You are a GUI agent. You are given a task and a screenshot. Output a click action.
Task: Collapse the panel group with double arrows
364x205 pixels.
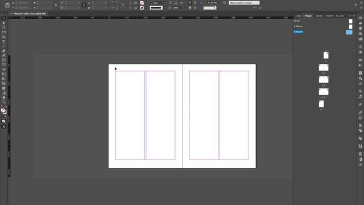click(350, 16)
